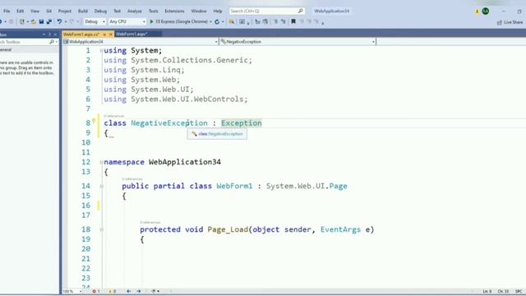Click the EventArgs type in Page_Load signature
The width and height of the screenshot is (526, 296).
click(x=340, y=229)
